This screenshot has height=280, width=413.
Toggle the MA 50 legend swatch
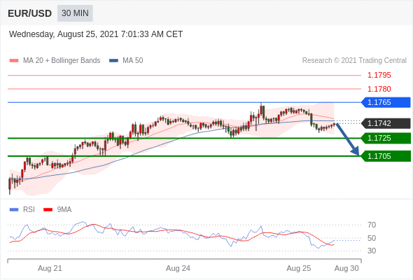(x=113, y=61)
